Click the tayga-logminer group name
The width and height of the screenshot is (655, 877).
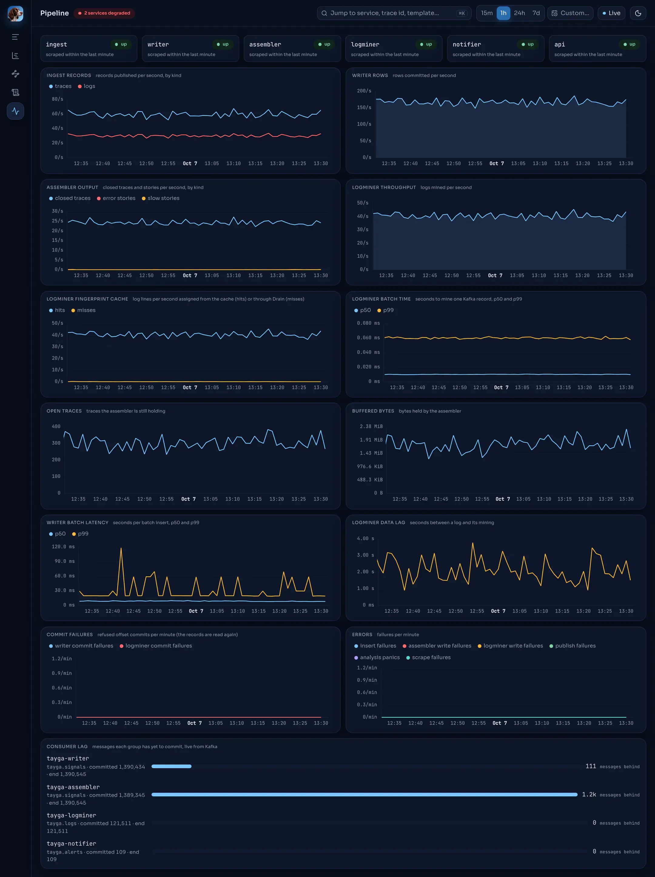point(71,816)
